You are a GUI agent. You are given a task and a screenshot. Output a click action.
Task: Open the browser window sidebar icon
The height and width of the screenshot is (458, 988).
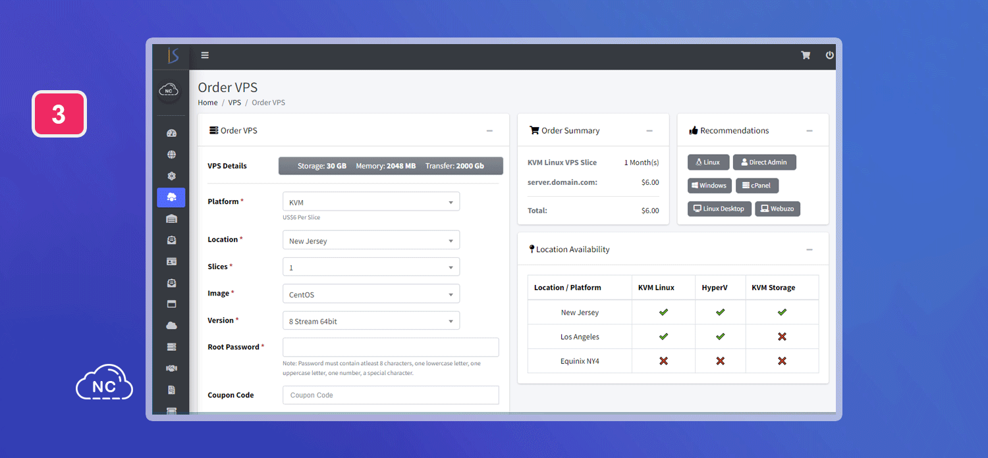tap(172, 304)
